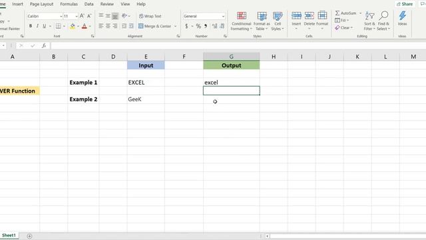426x240 pixels.
Task: Click the Insert cells icon
Action: tap(296, 16)
